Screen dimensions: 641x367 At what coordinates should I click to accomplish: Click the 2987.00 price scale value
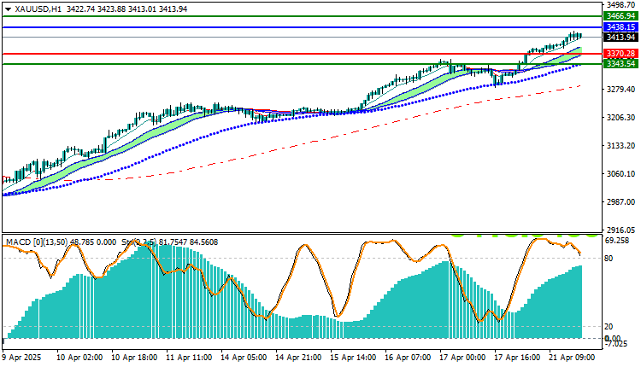click(620, 201)
